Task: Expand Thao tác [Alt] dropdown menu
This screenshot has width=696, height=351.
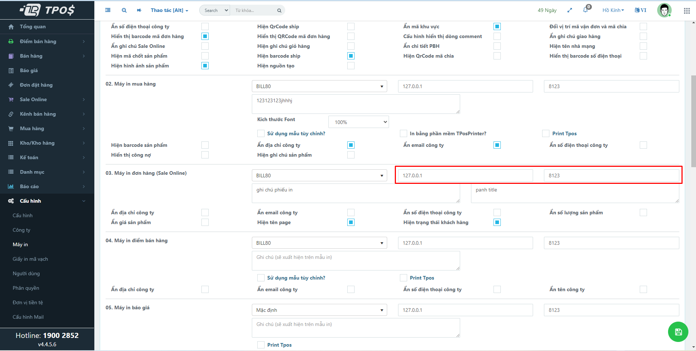Action: (169, 10)
